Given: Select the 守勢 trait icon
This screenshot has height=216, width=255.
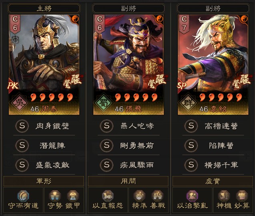Looking at the screenshot, I should (x=55, y=196).
